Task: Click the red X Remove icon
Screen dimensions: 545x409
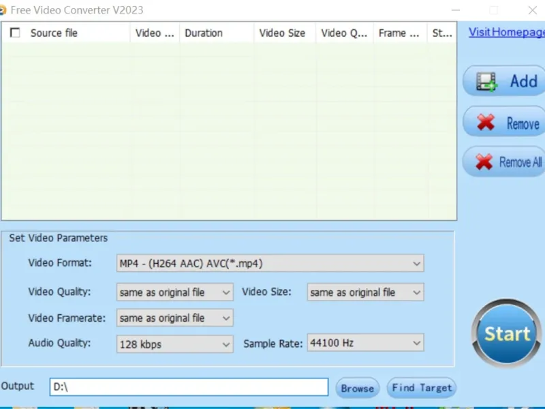Action: pos(486,123)
